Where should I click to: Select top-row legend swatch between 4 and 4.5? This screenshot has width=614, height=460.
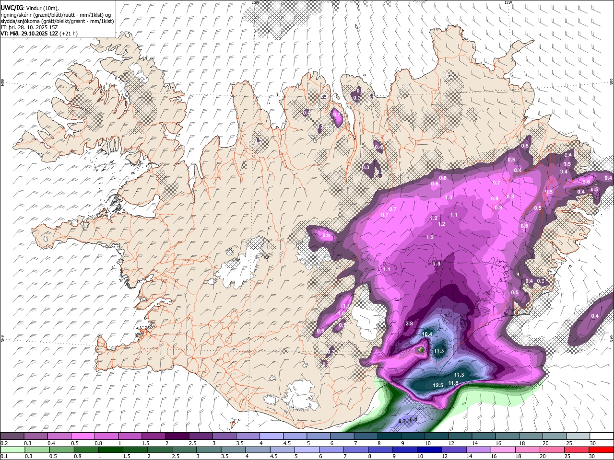272,437
